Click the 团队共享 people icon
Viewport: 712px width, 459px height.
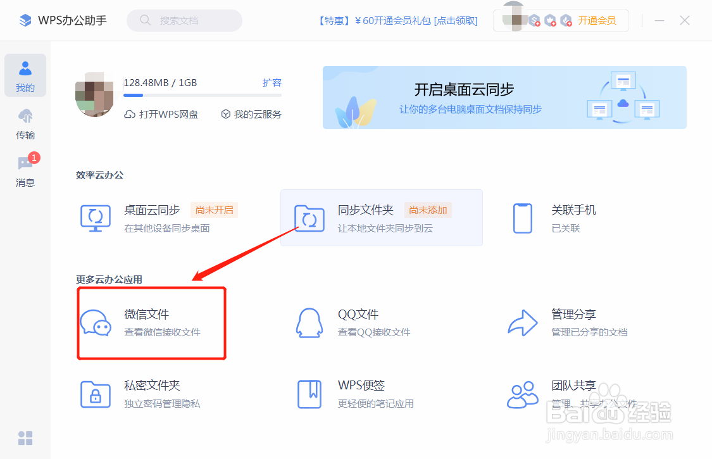(x=523, y=394)
